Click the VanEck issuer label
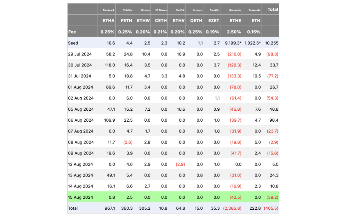The height and width of the screenshot is (217, 341). pos(180,10)
